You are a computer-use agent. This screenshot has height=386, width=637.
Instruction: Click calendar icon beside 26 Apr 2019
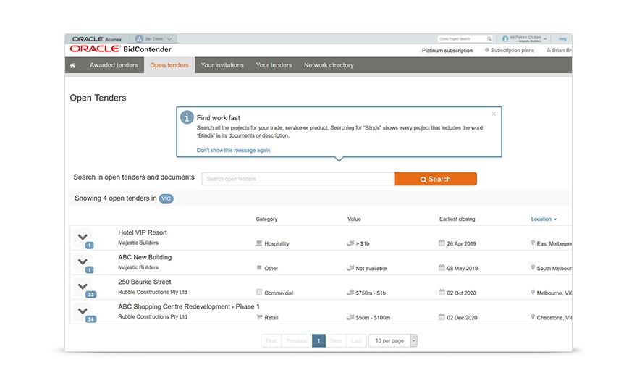(x=442, y=243)
